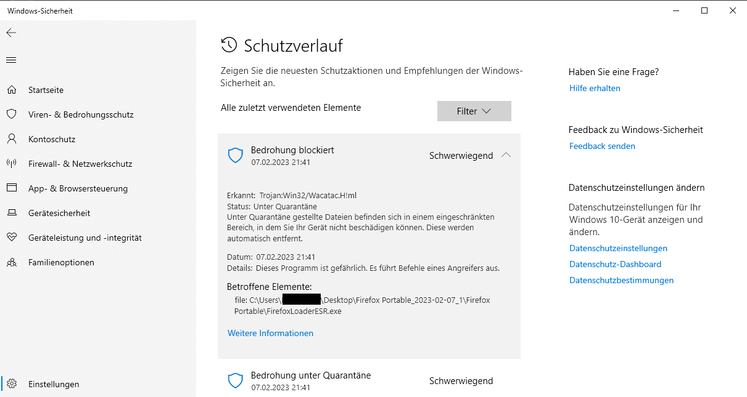The image size is (747, 397).
Task: Open the Datenschutz-Dashboard link
Action: tap(615, 264)
